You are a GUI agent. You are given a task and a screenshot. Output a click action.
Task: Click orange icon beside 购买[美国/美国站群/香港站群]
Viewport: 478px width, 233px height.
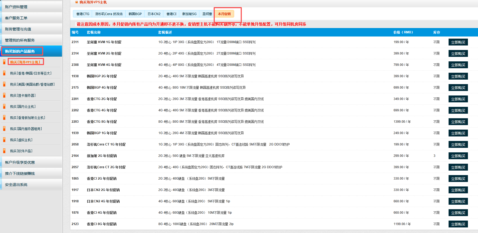click(4, 84)
